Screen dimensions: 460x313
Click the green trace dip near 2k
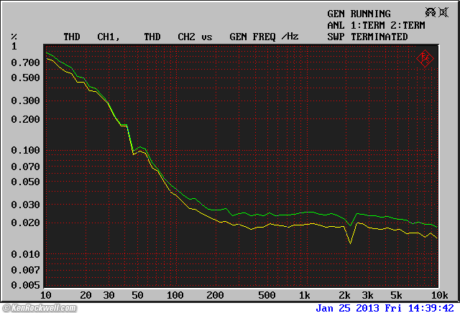(350, 225)
